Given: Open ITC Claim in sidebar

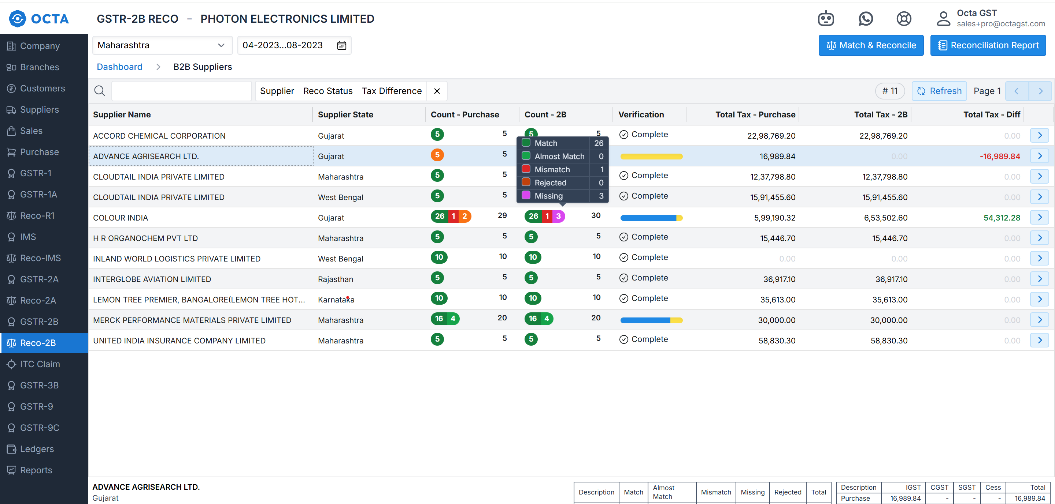Looking at the screenshot, I should 40,364.
